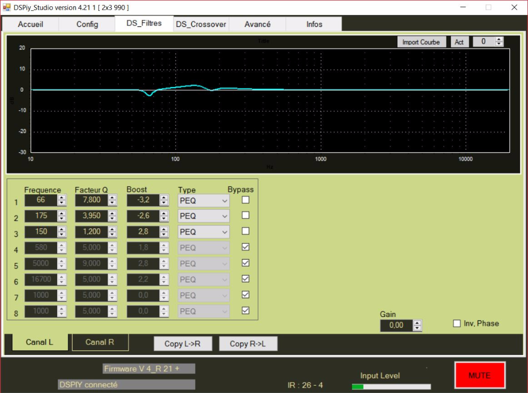The height and width of the screenshot is (393, 528).
Task: Click the DSPiy_Studio app icon in title bar
Action: click(x=7, y=7)
